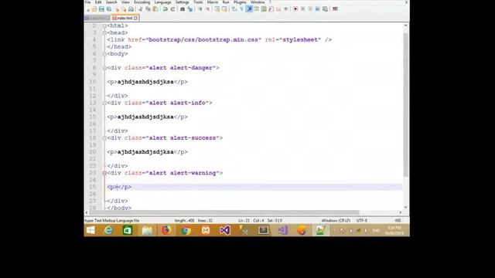Toggle INS insert mode in the status bar
The image size is (495, 278).
(398, 221)
